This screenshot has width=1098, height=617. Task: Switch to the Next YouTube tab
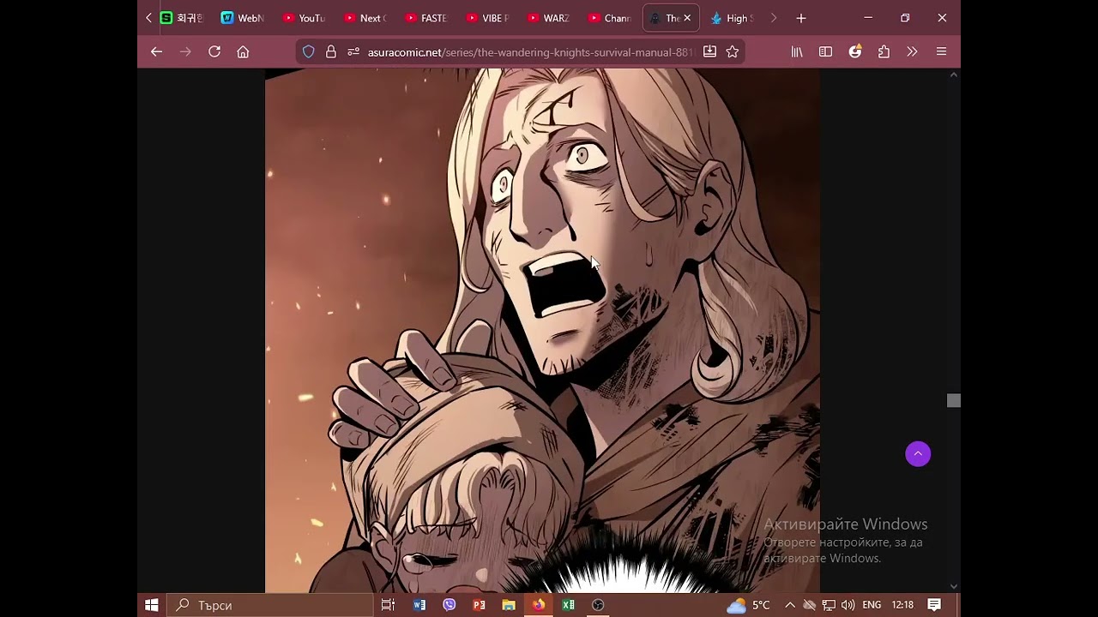365,18
